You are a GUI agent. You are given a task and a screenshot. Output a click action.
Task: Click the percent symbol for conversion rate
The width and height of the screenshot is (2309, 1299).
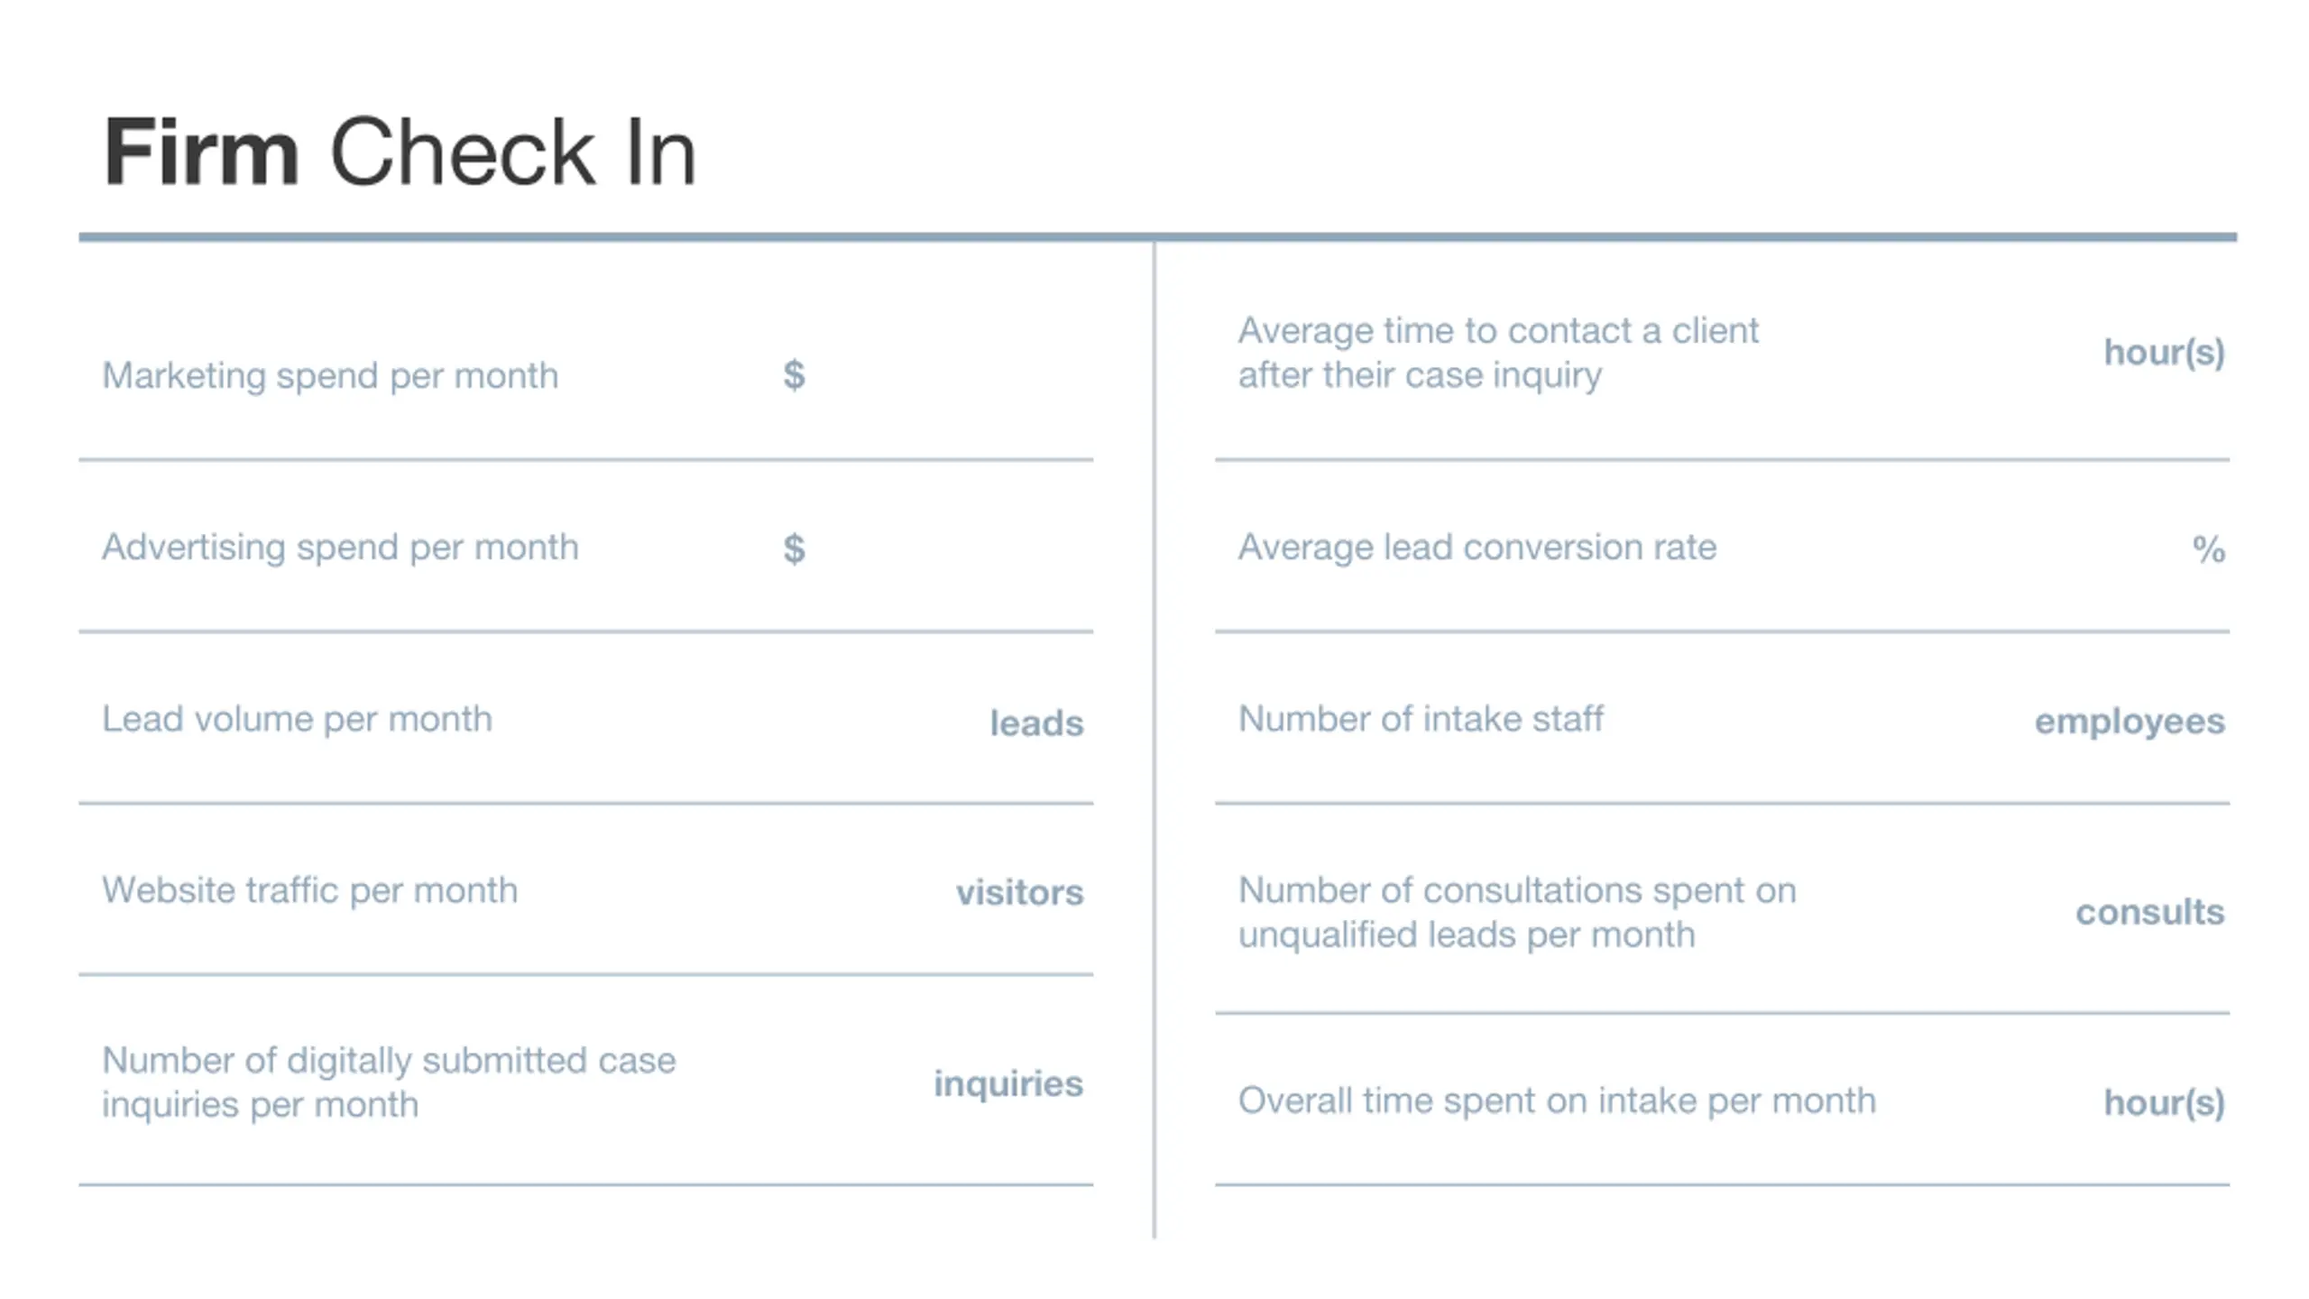[2209, 548]
